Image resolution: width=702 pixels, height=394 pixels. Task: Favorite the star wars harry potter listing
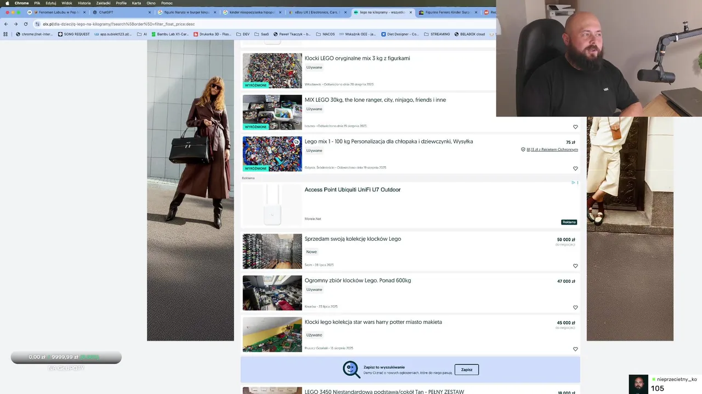click(575, 349)
